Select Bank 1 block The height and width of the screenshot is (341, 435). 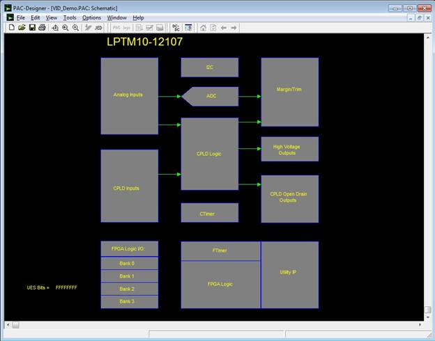[130, 276]
